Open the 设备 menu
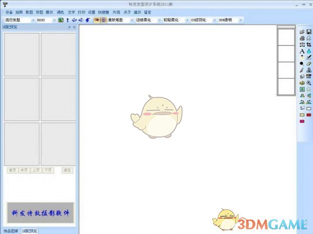This screenshot has width=313, height=234. [x=9, y=12]
